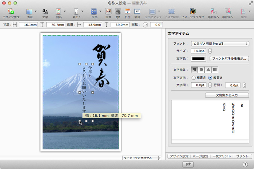Click the 画像 image insert icon
The image size is (254, 169).
(108, 11)
